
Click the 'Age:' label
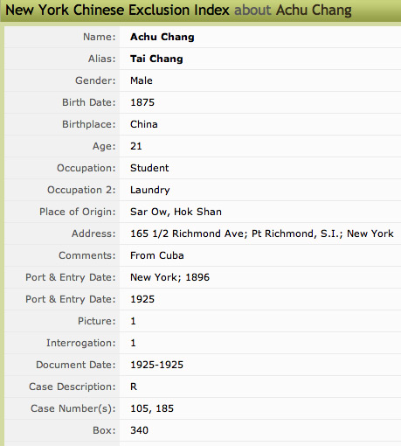(x=104, y=146)
